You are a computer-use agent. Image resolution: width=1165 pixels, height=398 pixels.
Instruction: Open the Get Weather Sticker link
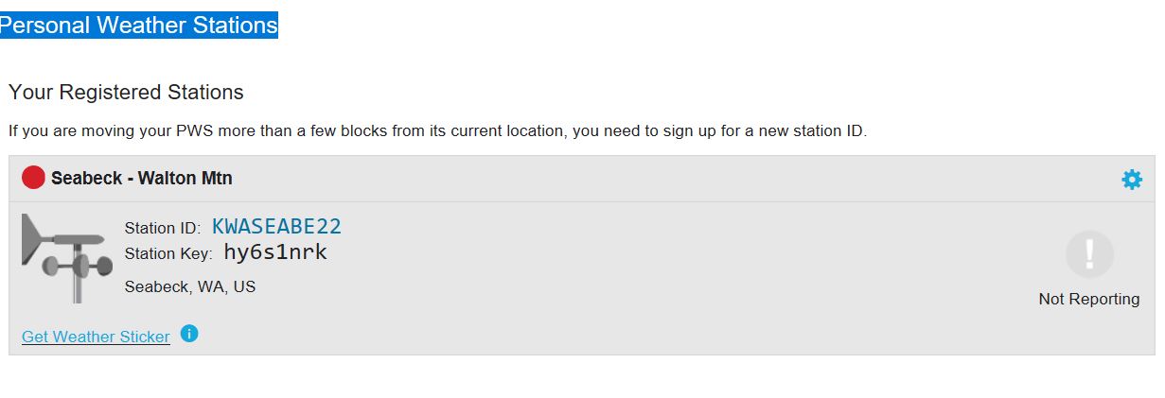[96, 337]
